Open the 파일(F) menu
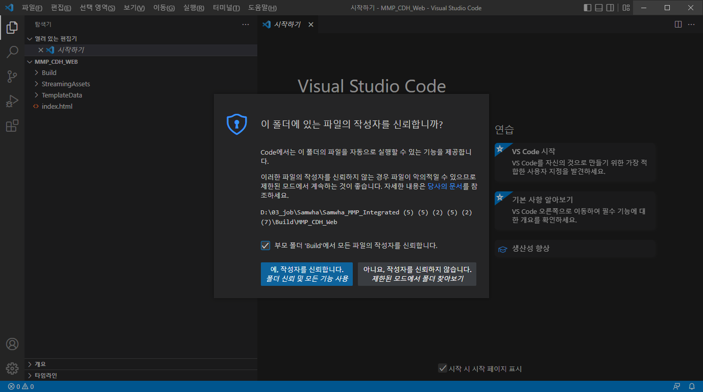 [x=32, y=8]
